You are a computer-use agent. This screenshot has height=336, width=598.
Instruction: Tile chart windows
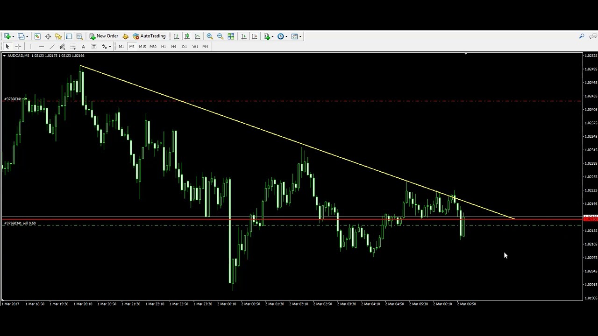point(231,36)
